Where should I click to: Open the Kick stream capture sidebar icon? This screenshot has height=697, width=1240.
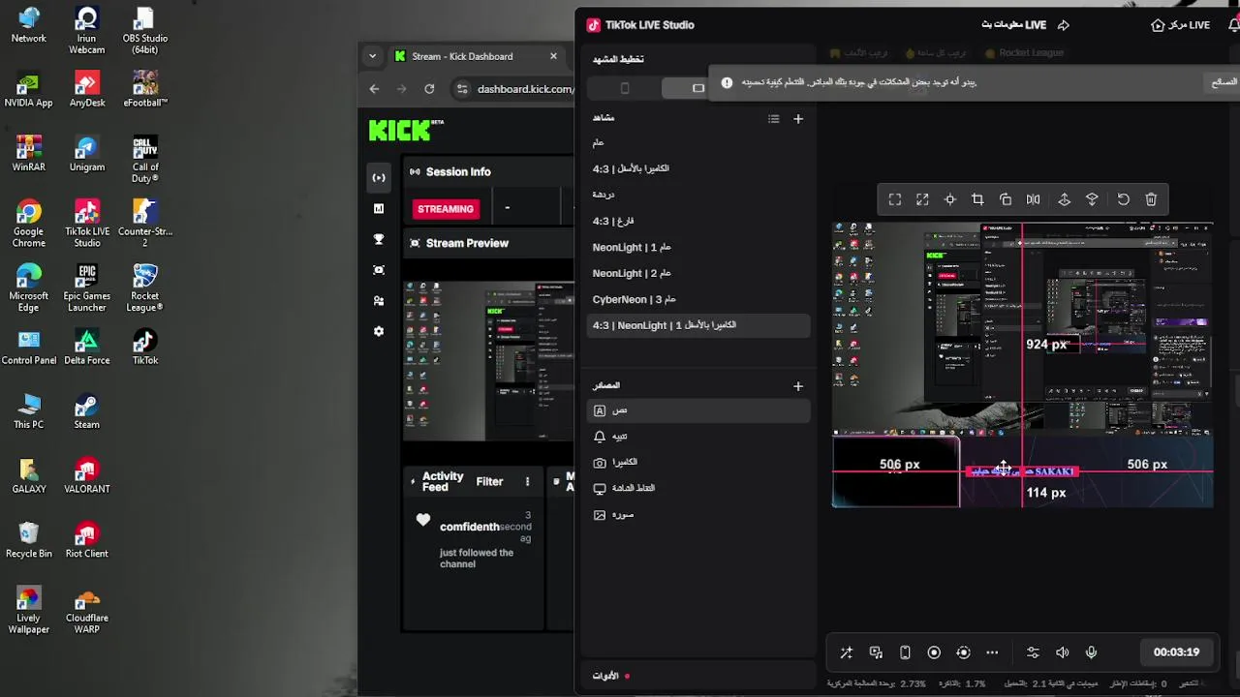coord(379,270)
